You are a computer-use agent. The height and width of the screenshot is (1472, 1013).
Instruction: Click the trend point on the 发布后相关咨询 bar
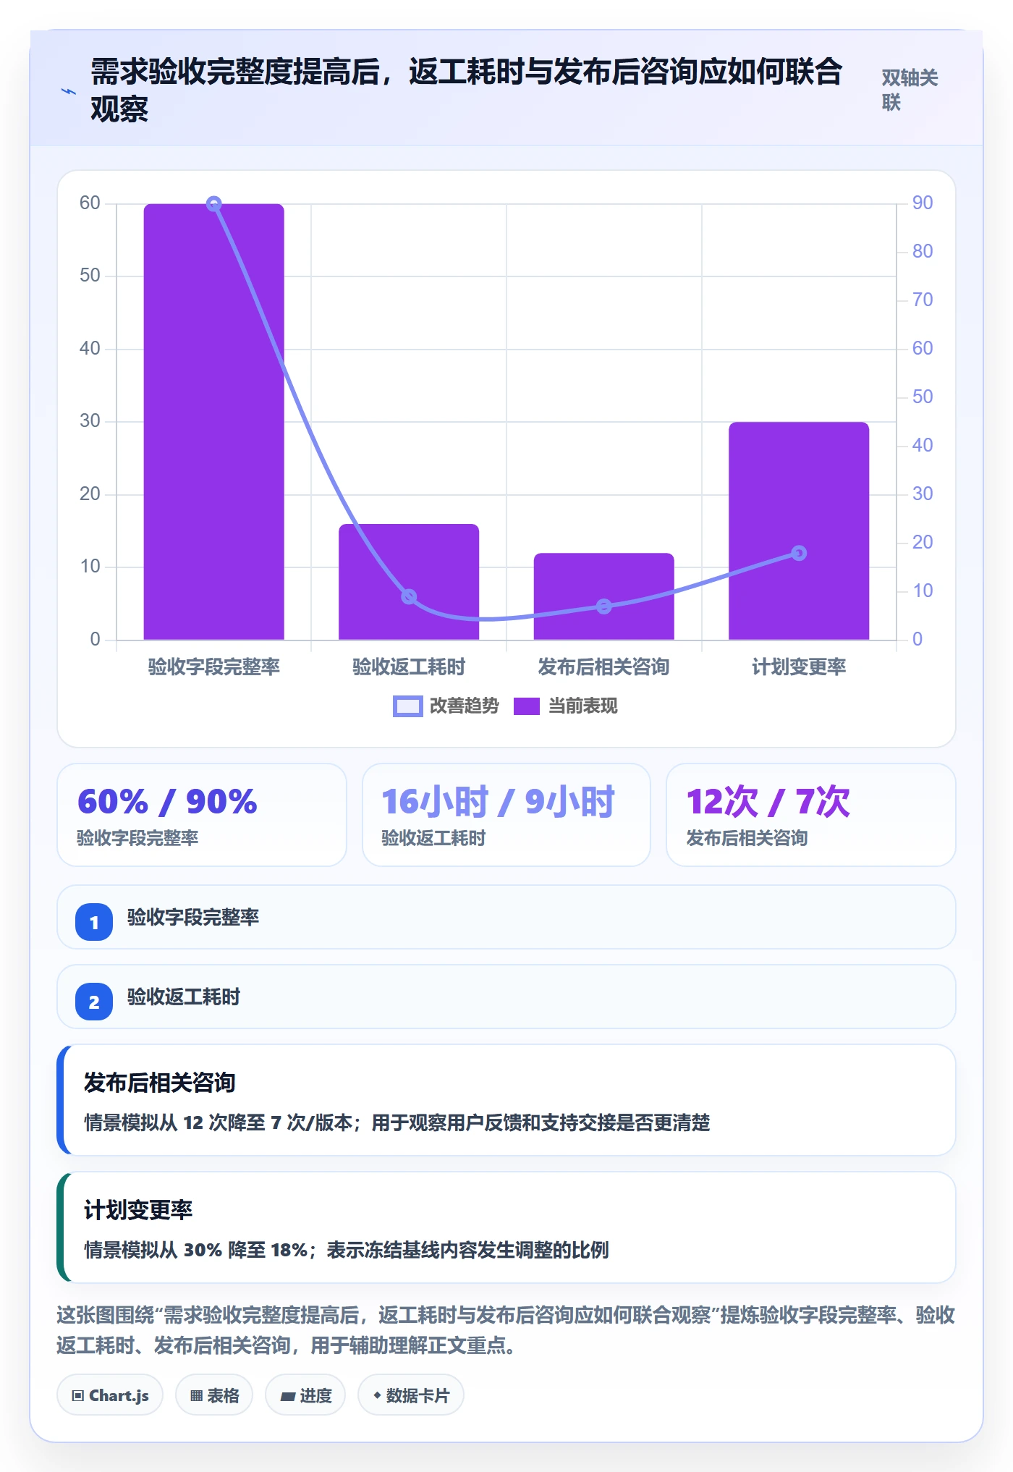603,606
